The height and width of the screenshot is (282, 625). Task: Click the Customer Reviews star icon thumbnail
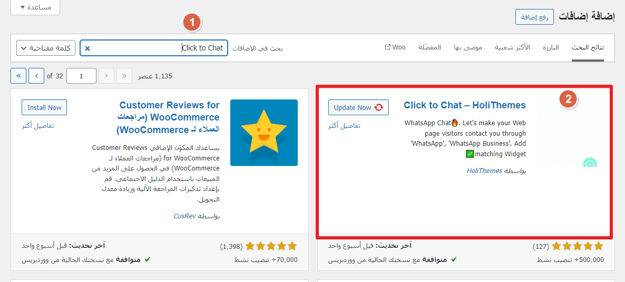[264, 133]
